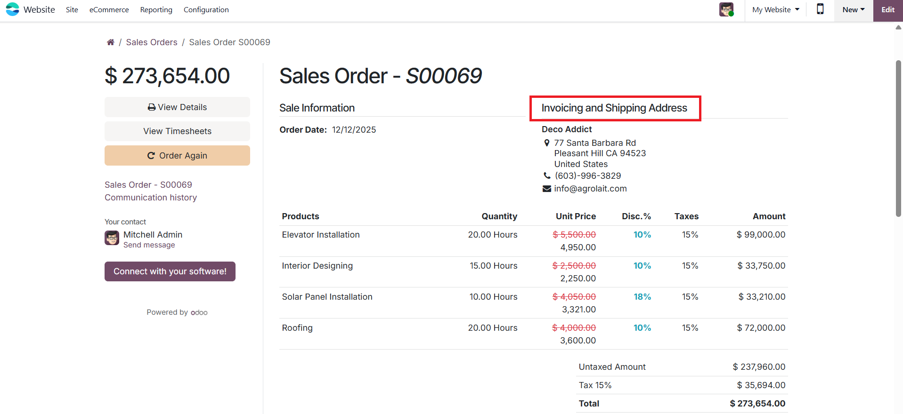Open the Site menu

72,9
